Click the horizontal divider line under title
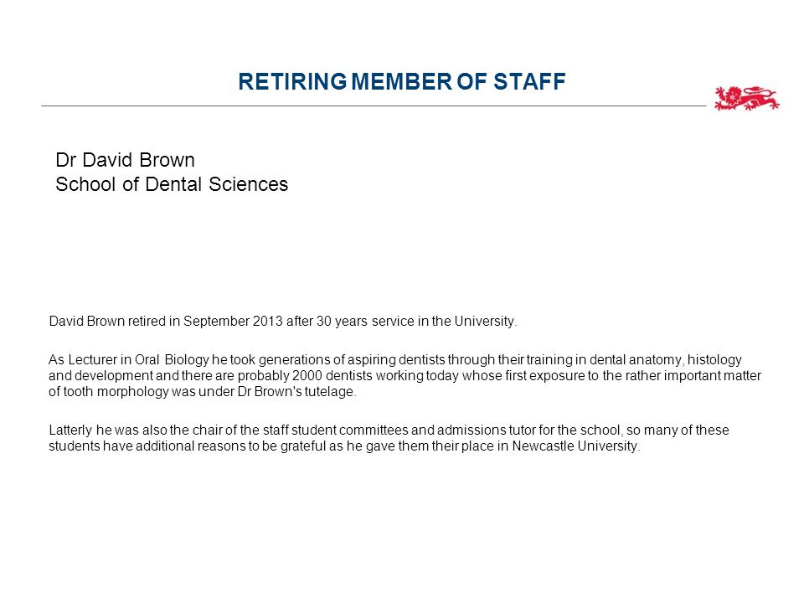The width and height of the screenshot is (804, 603). pyautogui.click(x=374, y=106)
